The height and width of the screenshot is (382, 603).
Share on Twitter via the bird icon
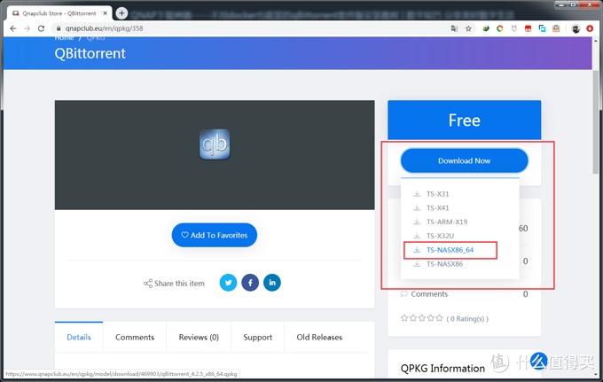(228, 283)
